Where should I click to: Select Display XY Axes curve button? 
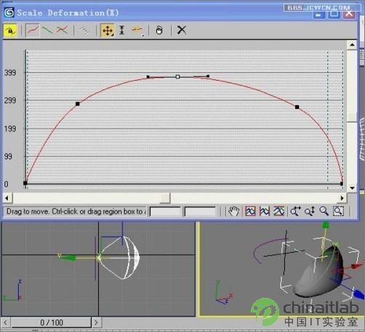pyautogui.click(x=63, y=31)
